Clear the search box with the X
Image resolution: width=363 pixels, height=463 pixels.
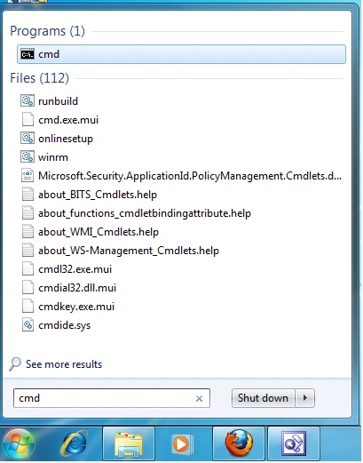pyautogui.click(x=199, y=399)
